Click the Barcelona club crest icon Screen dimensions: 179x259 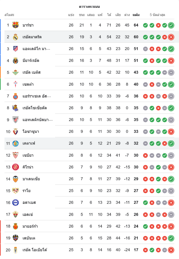click(16, 25)
